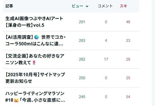Sort by スキ column header
Screen dimensions: 155x106
(123, 6)
